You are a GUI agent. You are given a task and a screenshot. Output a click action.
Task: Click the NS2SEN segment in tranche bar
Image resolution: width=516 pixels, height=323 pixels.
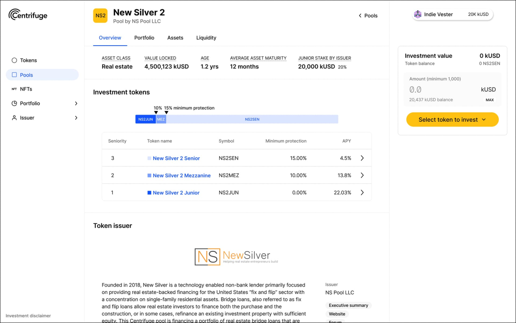(x=252, y=119)
